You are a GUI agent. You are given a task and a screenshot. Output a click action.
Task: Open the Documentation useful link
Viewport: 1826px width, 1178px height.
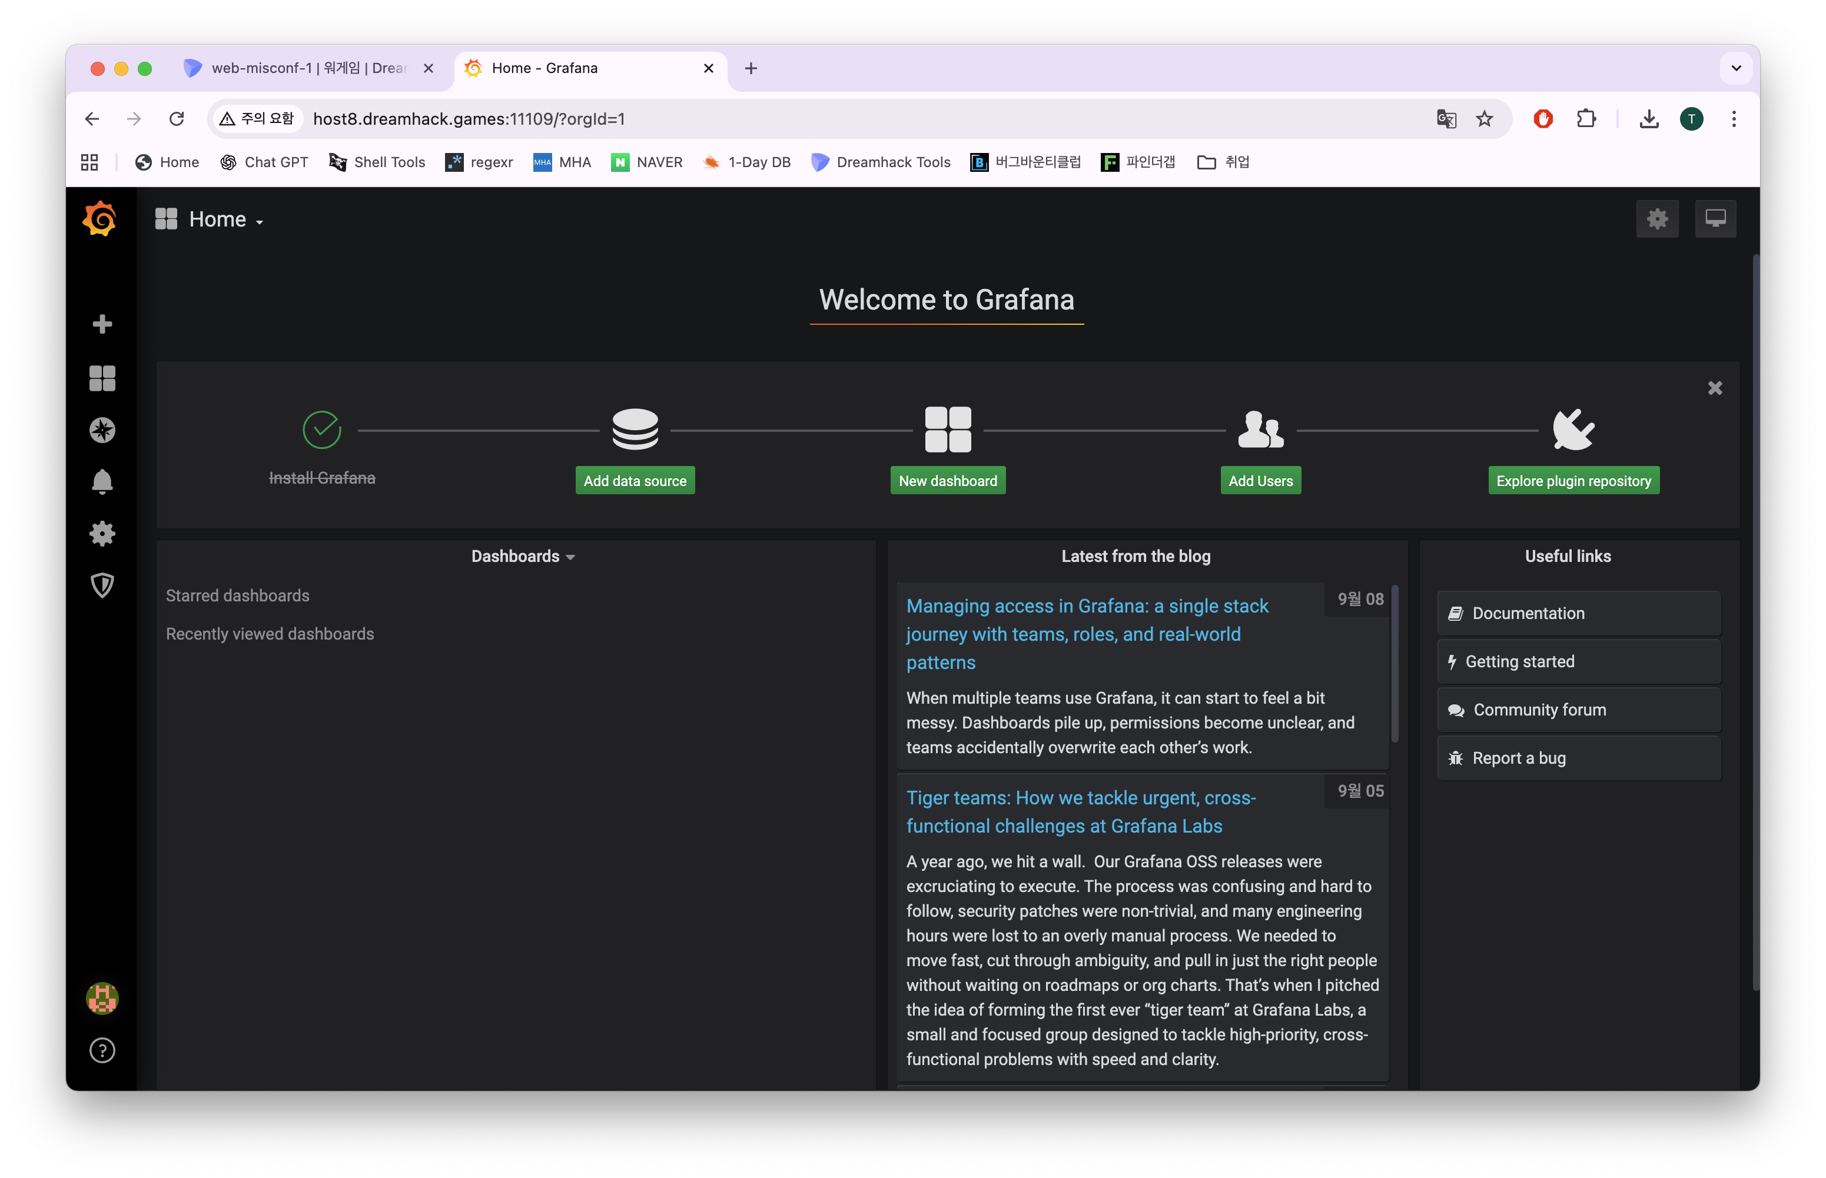pyautogui.click(x=1578, y=614)
